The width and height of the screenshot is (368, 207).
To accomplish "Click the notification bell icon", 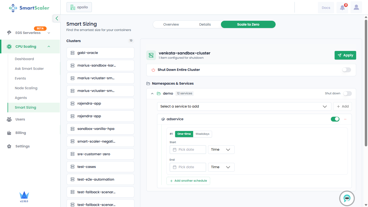I will click(342, 8).
